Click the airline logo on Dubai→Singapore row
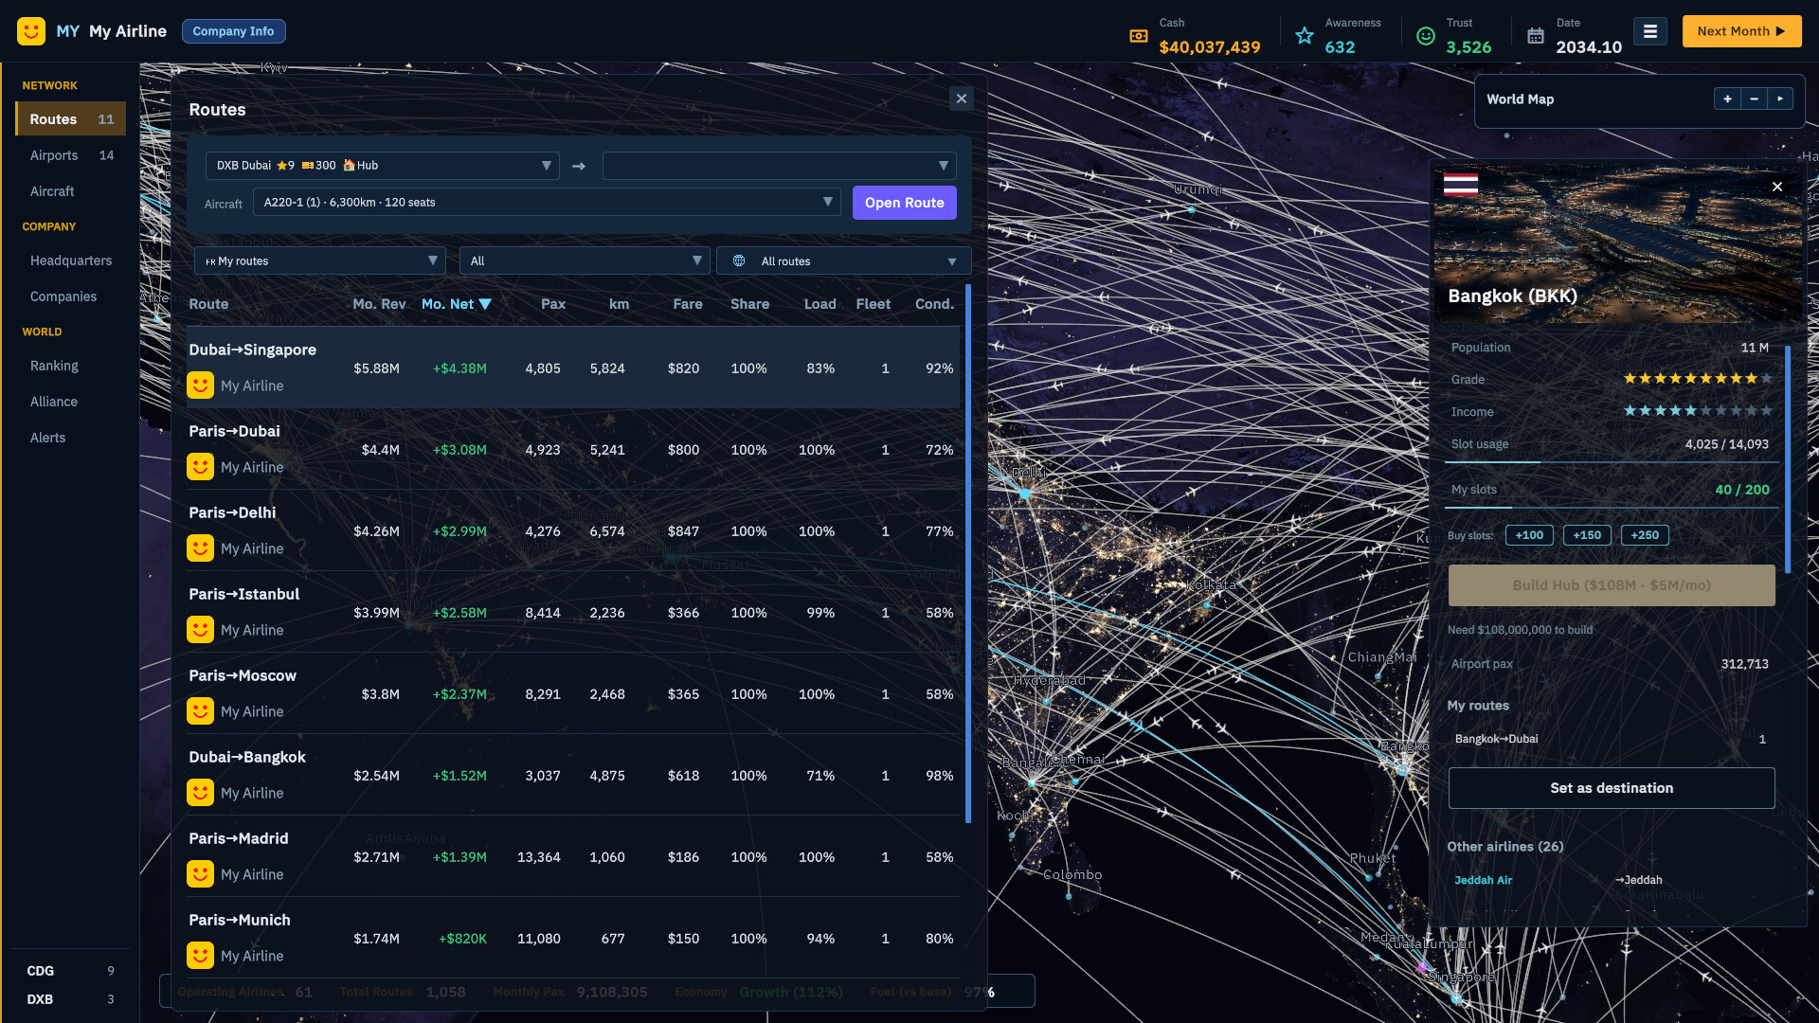This screenshot has width=1819, height=1023. [200, 386]
